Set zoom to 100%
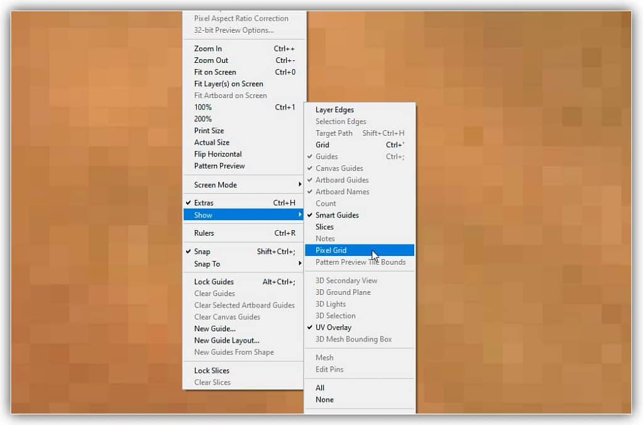The height and width of the screenshot is (425, 643). click(x=203, y=108)
